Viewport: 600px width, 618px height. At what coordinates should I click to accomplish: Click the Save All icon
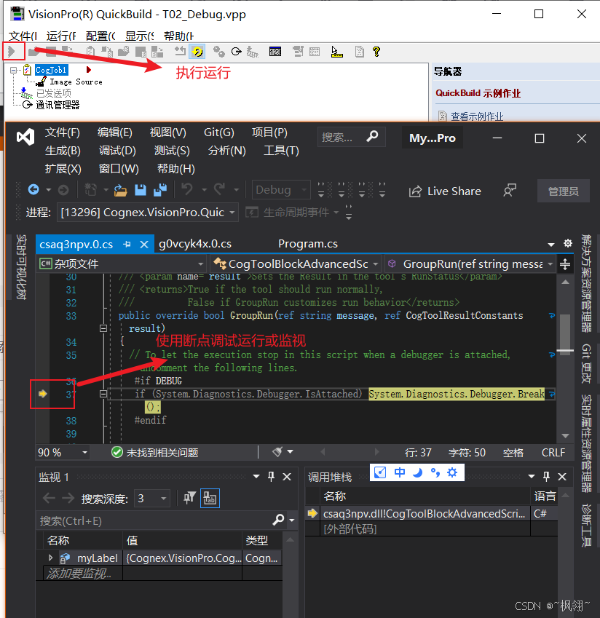tap(160, 190)
